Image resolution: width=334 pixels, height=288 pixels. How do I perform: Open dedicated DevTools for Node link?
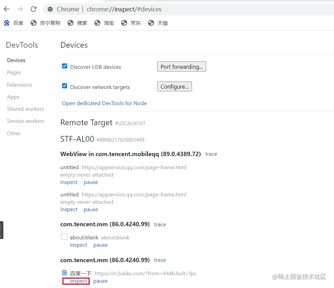pyautogui.click(x=104, y=103)
